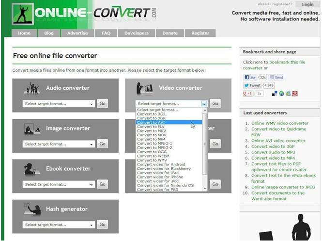
Task: Click the Facebook Like button
Action: (249, 77)
